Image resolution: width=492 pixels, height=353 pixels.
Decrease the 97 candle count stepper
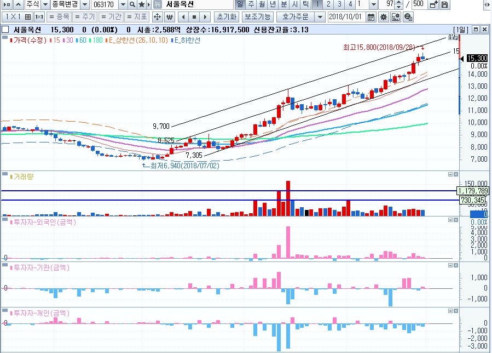(x=398, y=7)
